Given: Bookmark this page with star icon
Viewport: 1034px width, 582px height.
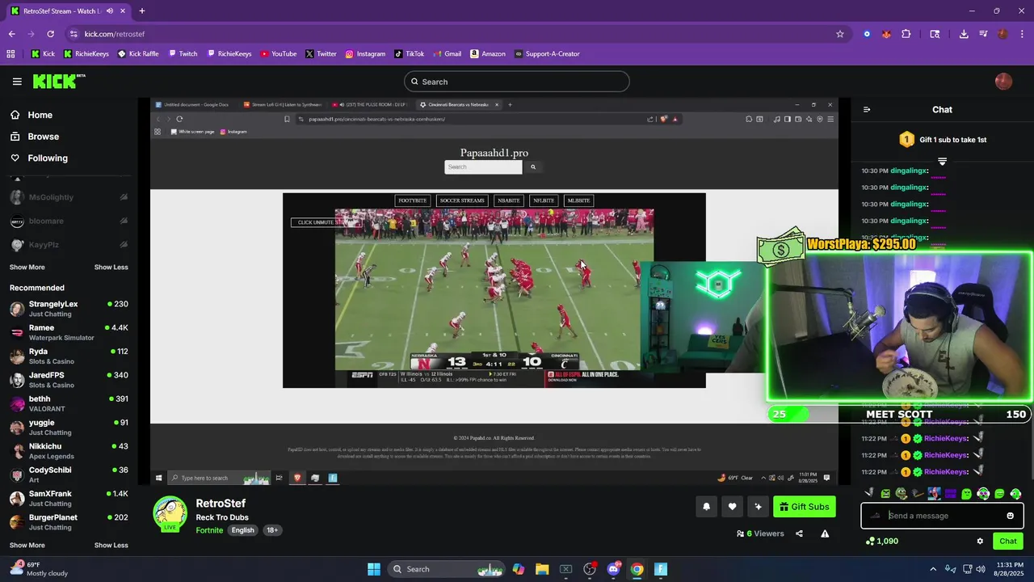Looking at the screenshot, I should pyautogui.click(x=840, y=34).
